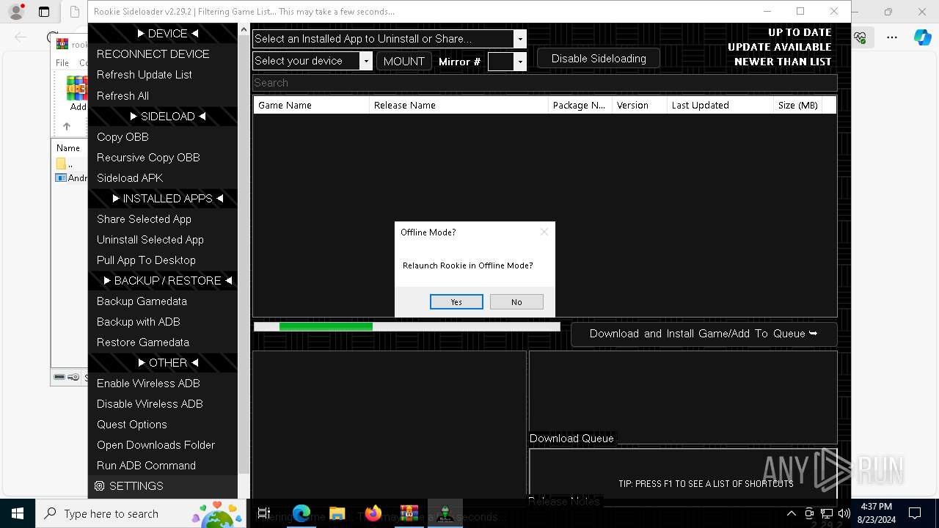Launch Firefox from taskbar
The height and width of the screenshot is (528, 939).
click(x=373, y=513)
